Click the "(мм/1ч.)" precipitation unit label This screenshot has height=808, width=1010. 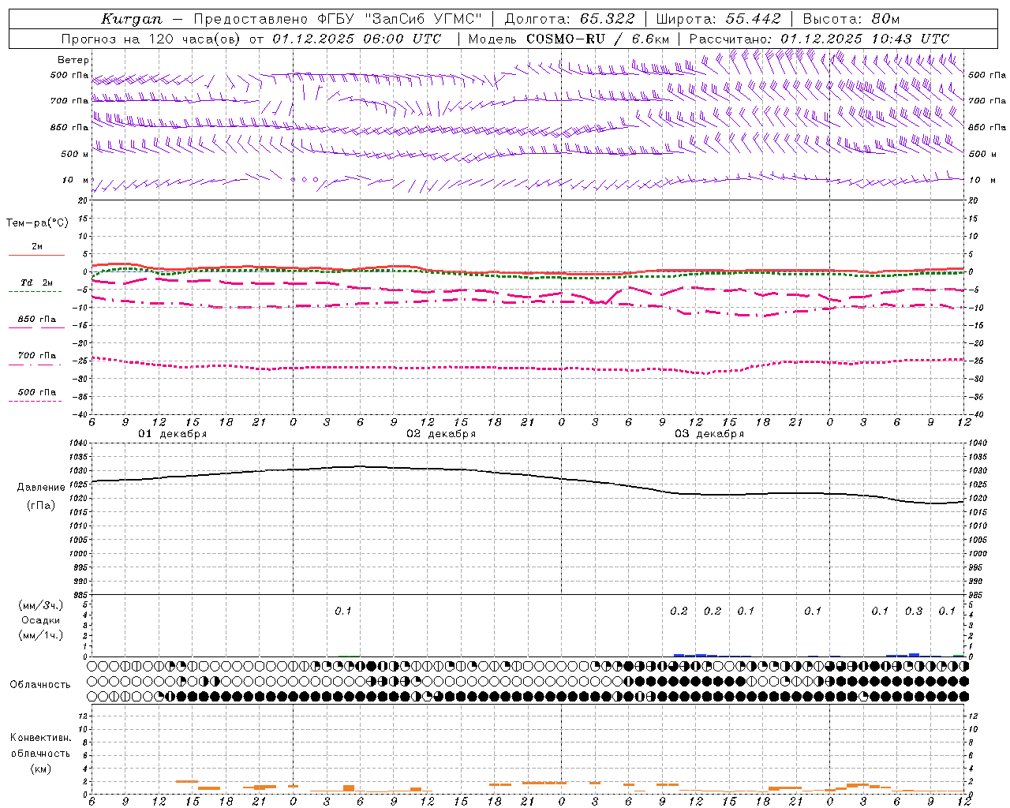(x=40, y=635)
